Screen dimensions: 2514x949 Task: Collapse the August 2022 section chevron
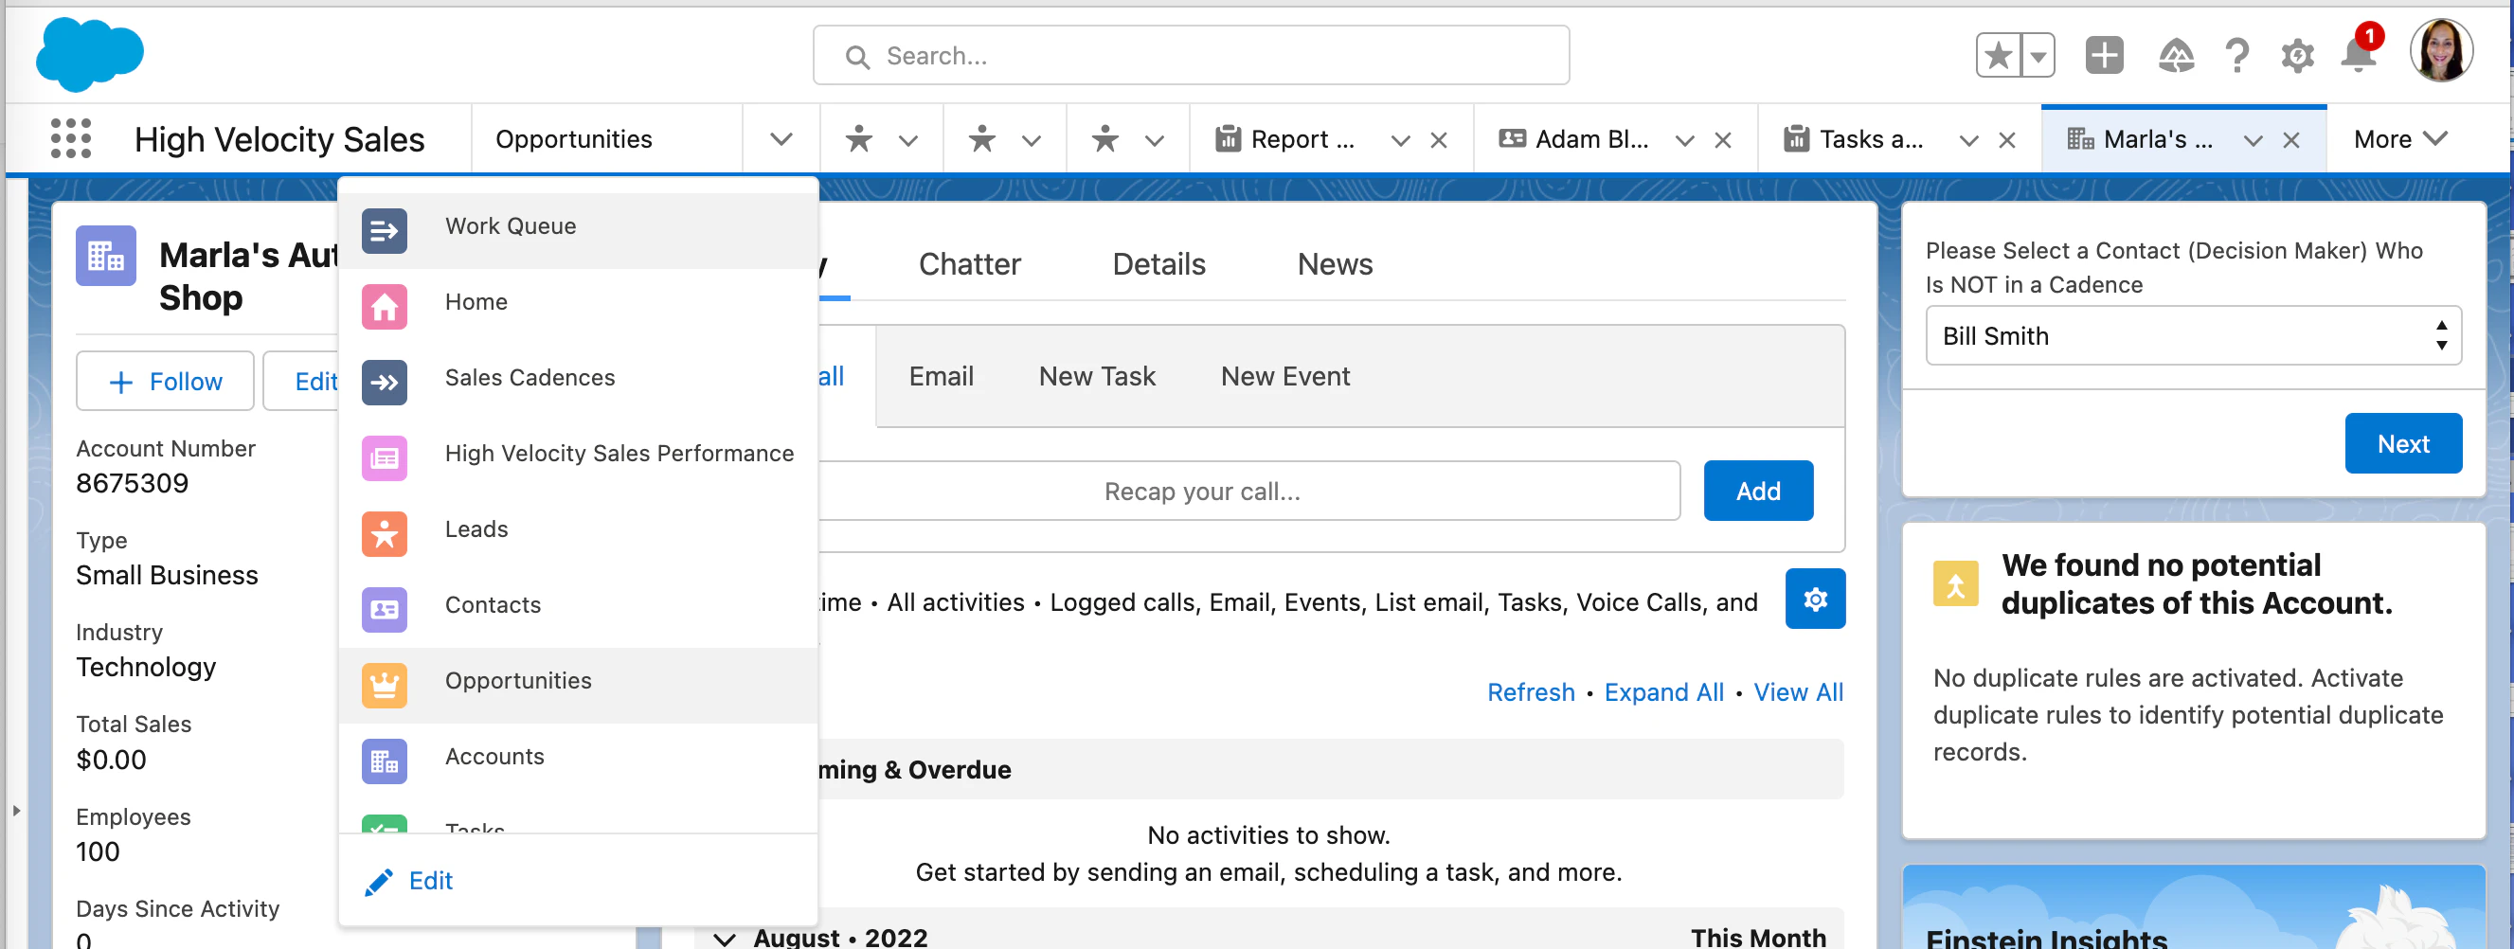click(x=724, y=940)
